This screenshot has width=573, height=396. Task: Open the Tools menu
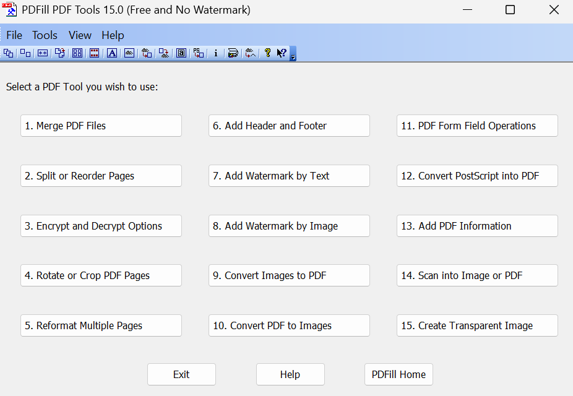point(45,35)
